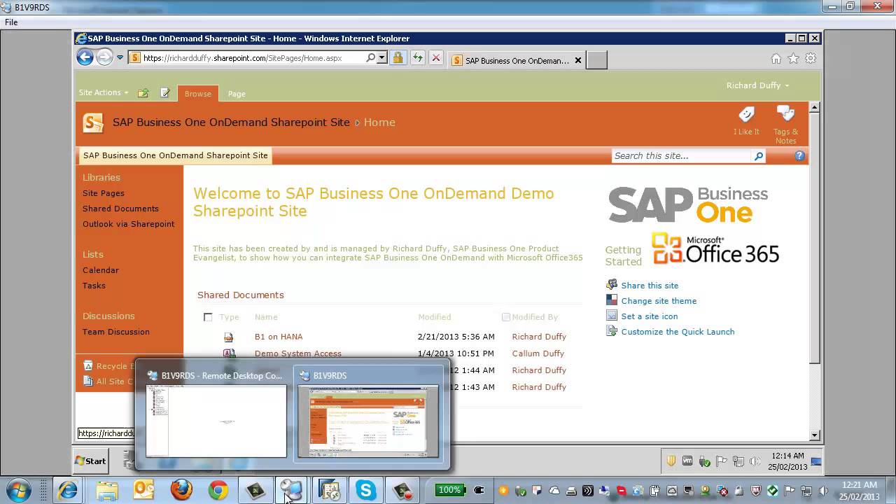
Task: Refresh the SharePoint page
Action: point(417,58)
